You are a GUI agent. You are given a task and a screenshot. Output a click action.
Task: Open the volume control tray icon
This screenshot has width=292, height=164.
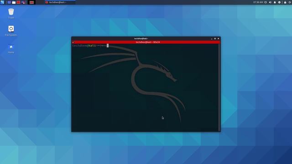(270, 2)
